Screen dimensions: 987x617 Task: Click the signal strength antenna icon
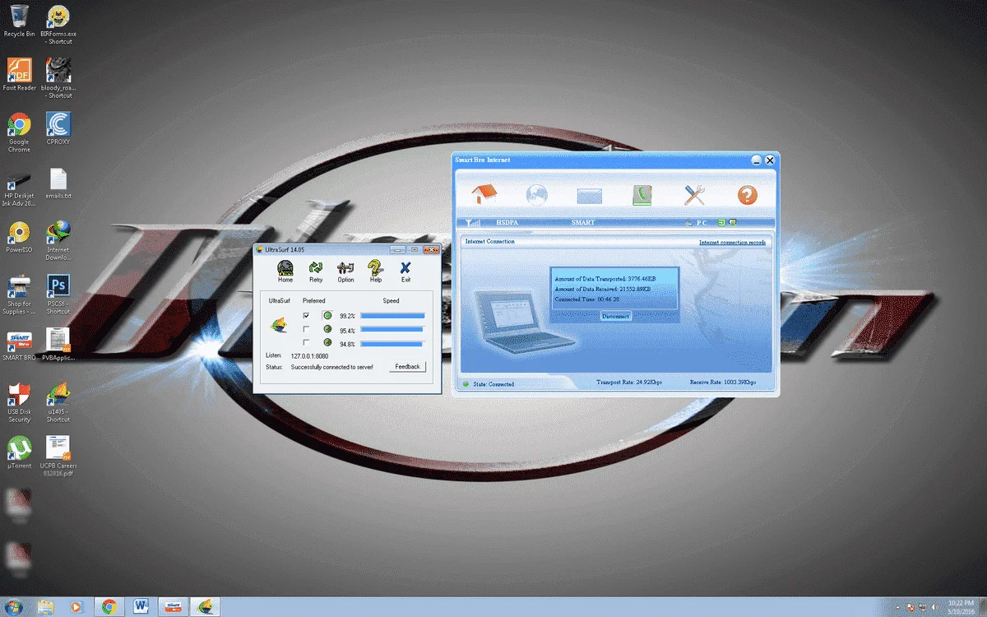472,222
